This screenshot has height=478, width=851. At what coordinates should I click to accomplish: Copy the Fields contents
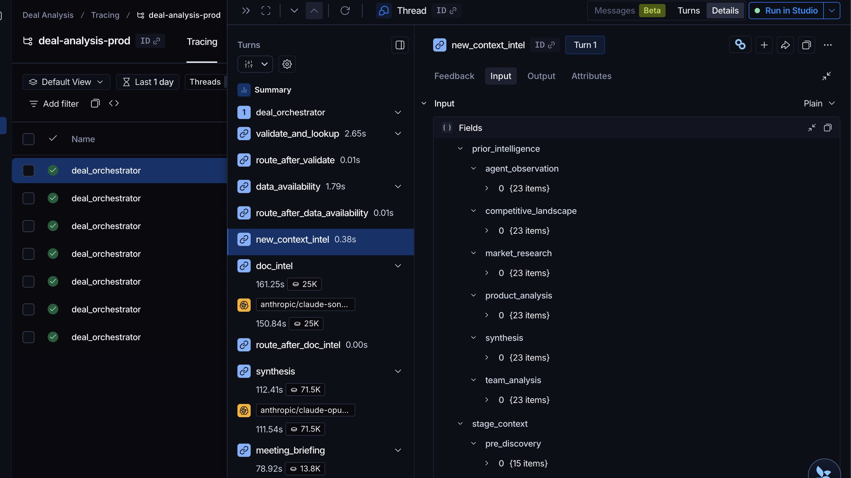coord(827,128)
